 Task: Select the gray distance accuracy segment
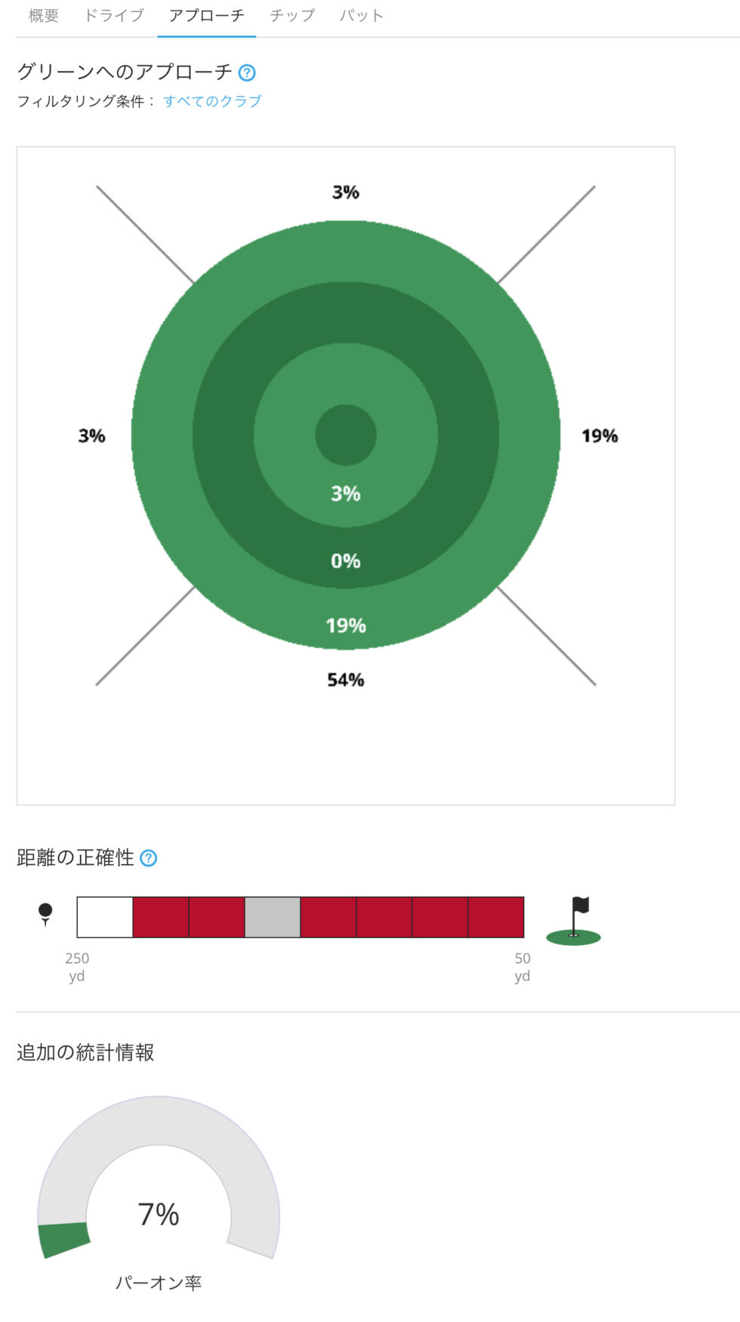point(273,917)
